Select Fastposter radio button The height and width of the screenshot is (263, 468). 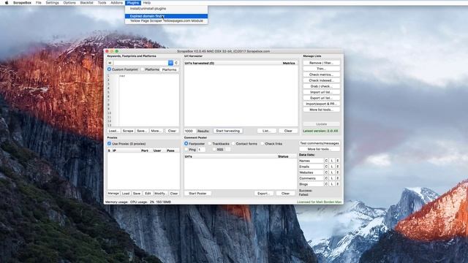click(186, 143)
